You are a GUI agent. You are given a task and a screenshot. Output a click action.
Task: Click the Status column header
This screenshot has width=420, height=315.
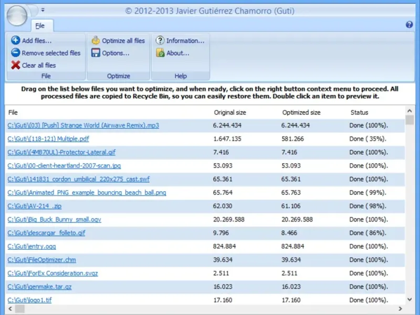[x=359, y=112]
